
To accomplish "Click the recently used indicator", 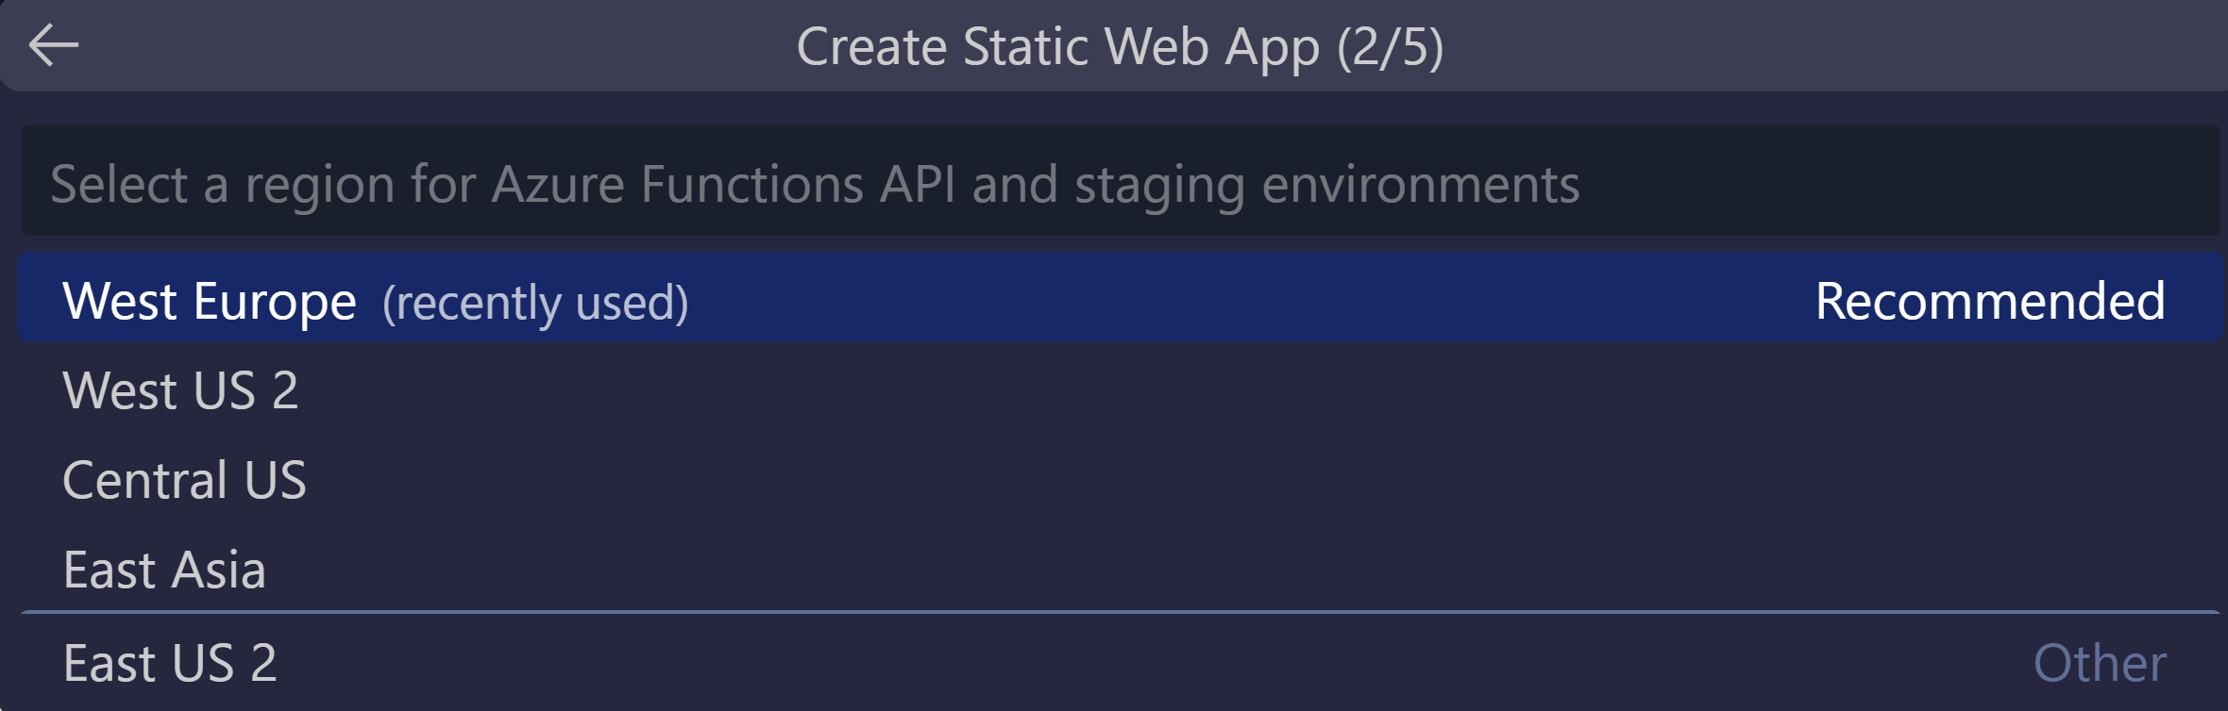I will 534,302.
